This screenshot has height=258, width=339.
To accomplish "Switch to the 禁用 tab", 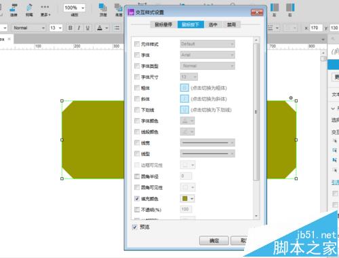I will 231,24.
